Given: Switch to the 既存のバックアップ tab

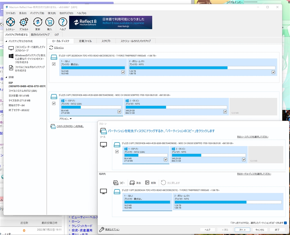Looking at the screenshot, I should tap(40, 35).
